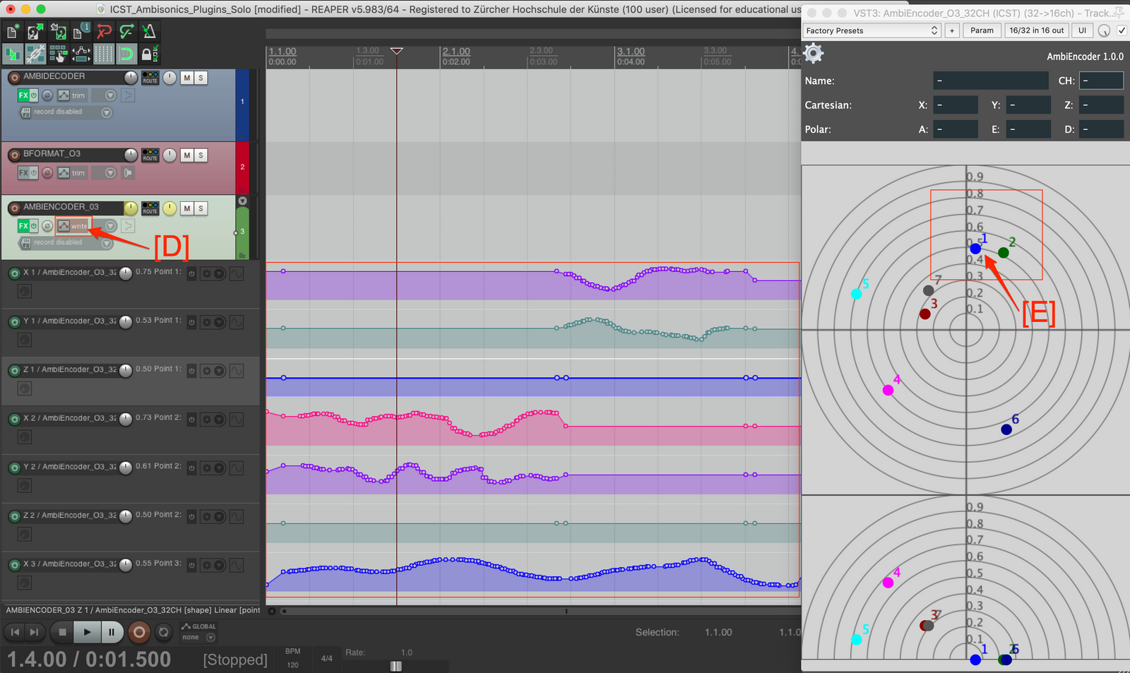Image resolution: width=1130 pixels, height=673 pixels.
Task: Mute the AMBIDECODER track
Action: [x=186, y=78]
